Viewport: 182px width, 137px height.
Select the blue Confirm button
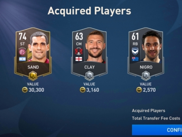tap(157, 130)
